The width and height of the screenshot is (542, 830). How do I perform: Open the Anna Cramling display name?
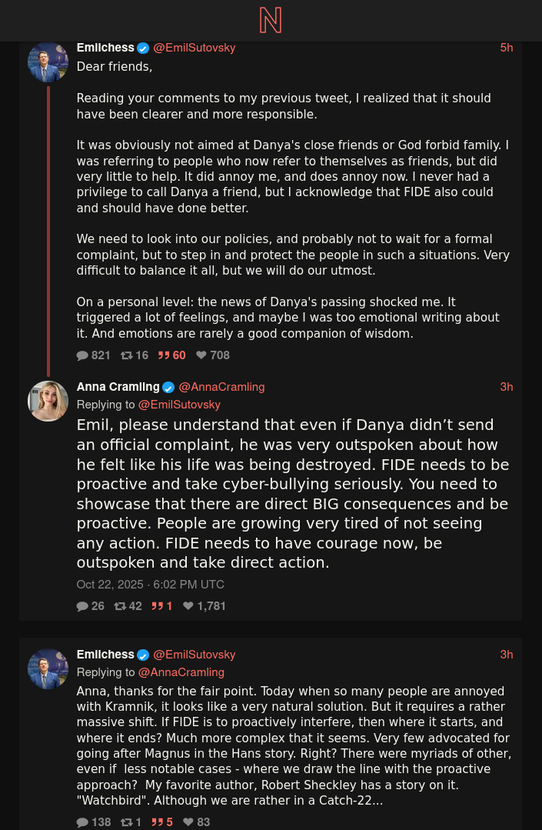click(118, 387)
